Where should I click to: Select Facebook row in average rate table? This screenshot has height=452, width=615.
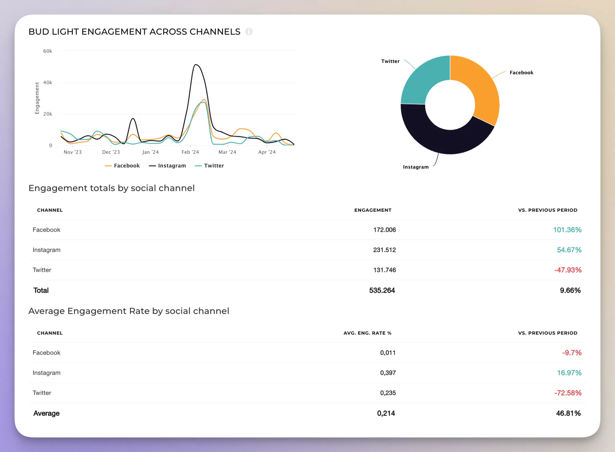(x=307, y=353)
